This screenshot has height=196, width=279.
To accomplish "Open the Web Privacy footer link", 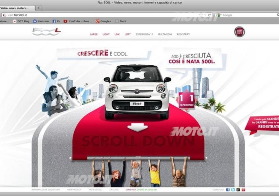I will (74, 189).
